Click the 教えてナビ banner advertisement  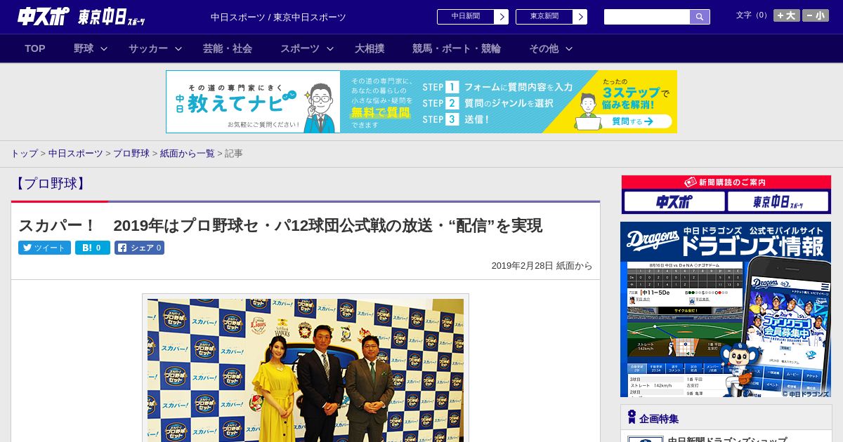(x=421, y=102)
